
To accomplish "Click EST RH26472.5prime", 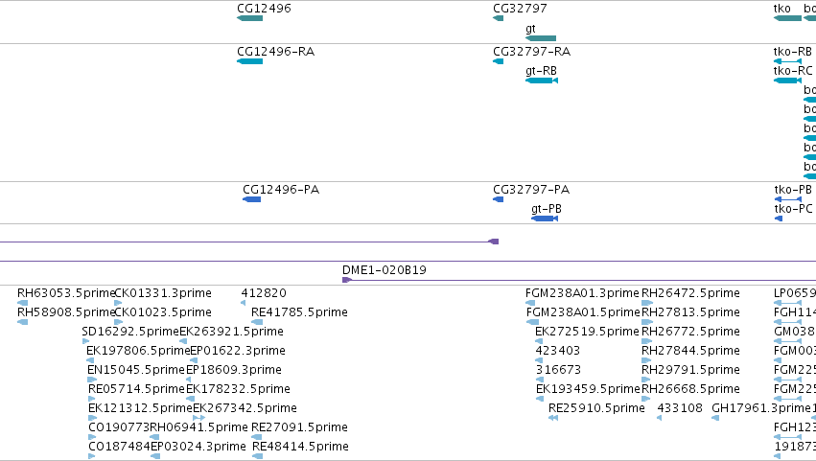I will (x=690, y=293).
